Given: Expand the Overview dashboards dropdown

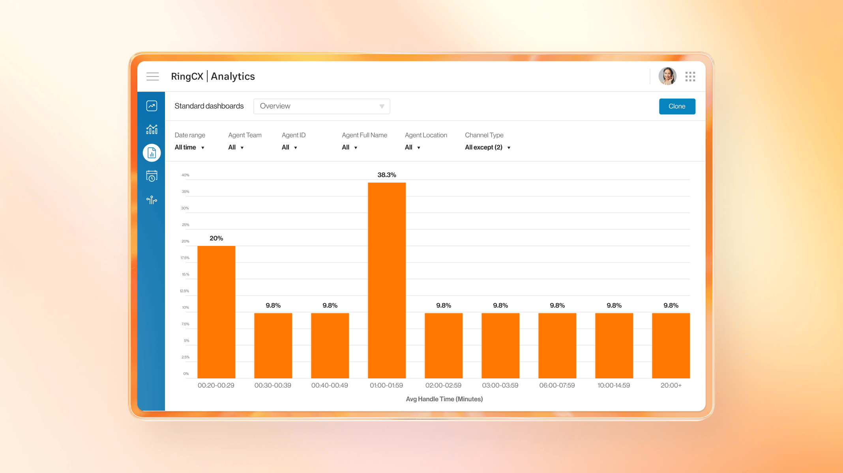Looking at the screenshot, I should coord(322,106).
